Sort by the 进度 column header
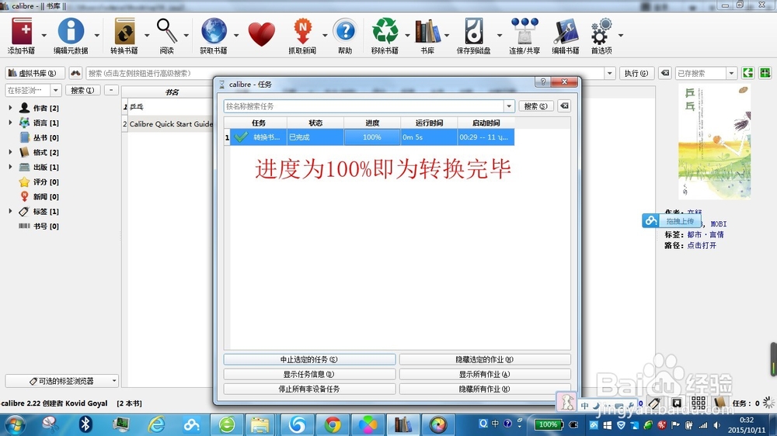Image resolution: width=777 pixels, height=436 pixels. (x=372, y=123)
